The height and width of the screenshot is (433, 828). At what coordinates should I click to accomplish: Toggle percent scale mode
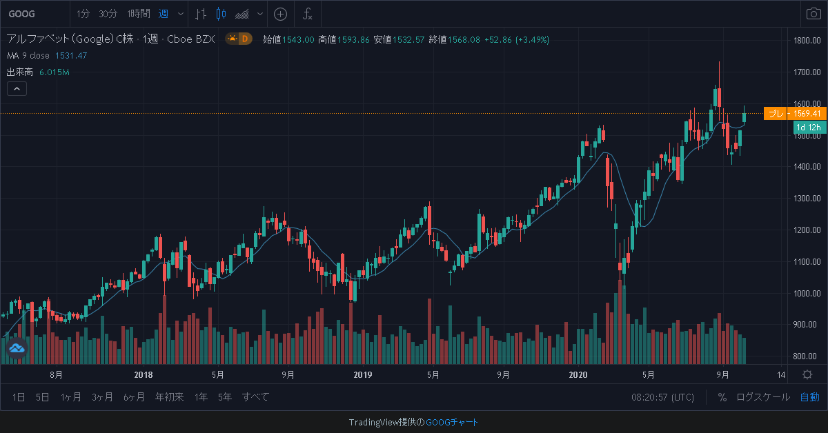(x=722, y=397)
